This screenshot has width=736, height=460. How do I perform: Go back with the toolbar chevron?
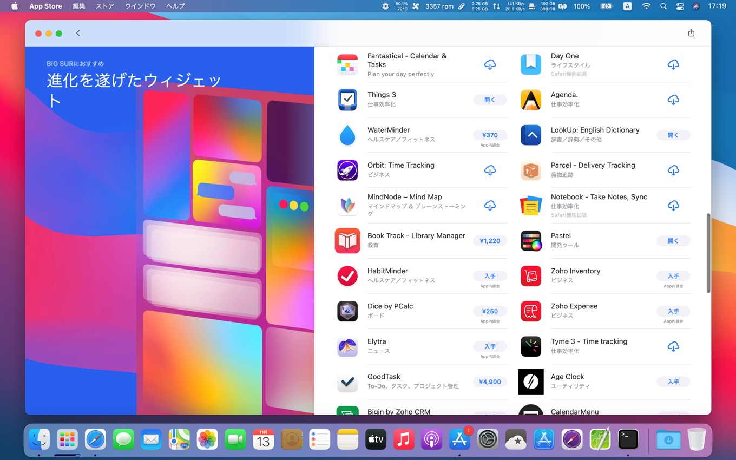(78, 33)
